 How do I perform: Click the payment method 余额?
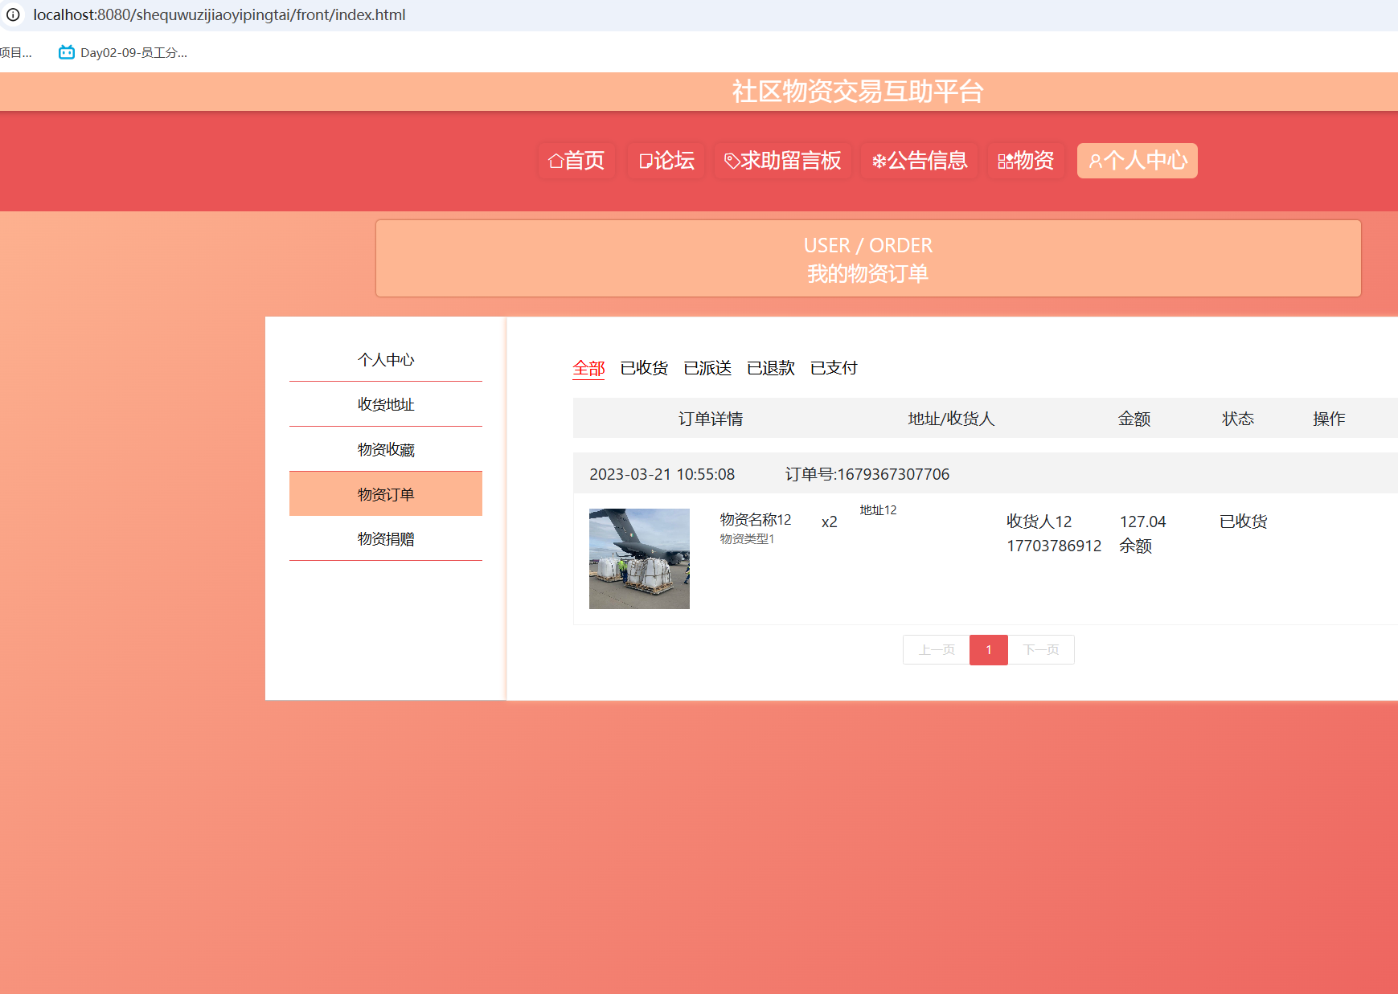click(x=1135, y=546)
